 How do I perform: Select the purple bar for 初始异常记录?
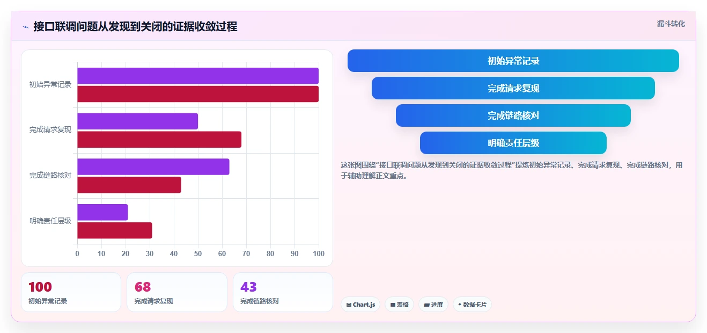pos(198,76)
